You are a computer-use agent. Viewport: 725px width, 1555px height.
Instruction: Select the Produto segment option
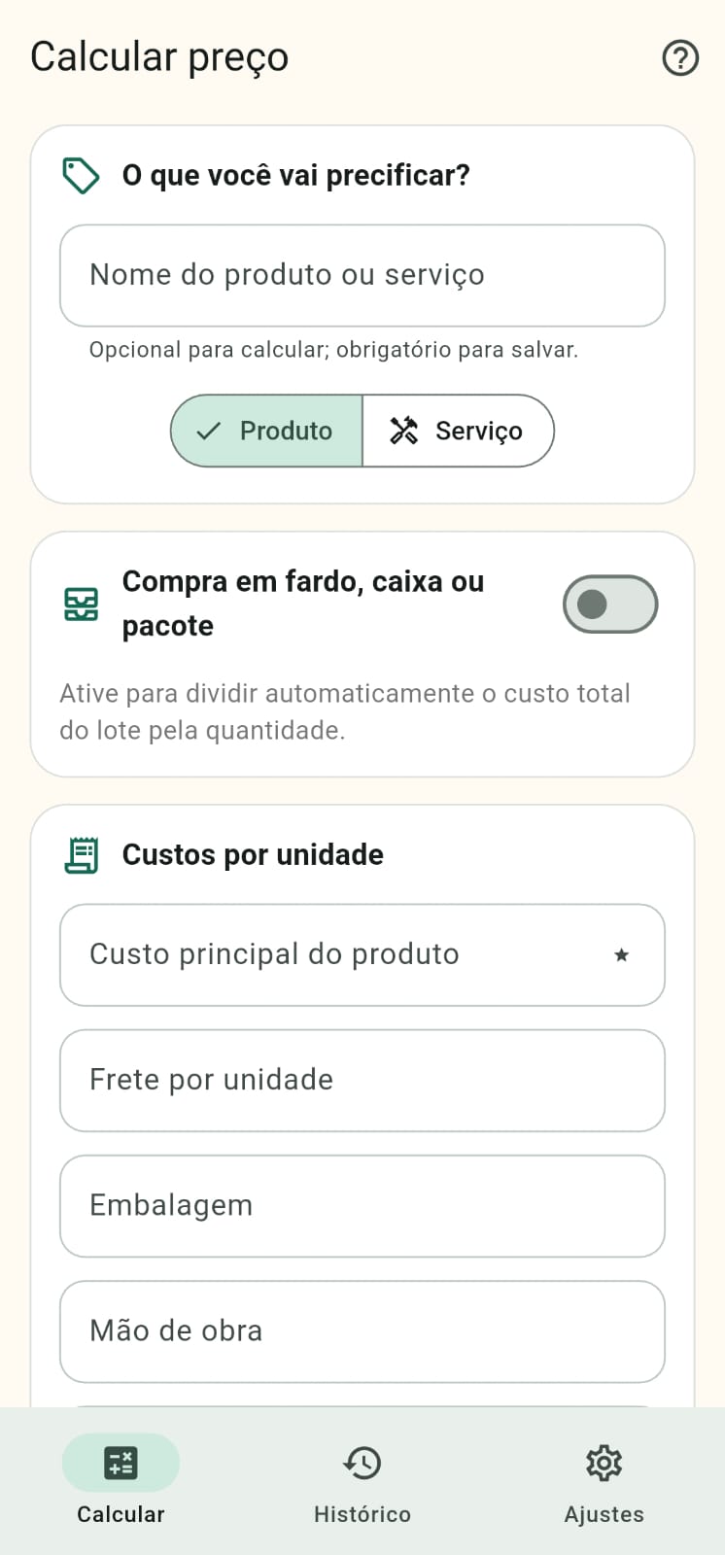coord(266,431)
